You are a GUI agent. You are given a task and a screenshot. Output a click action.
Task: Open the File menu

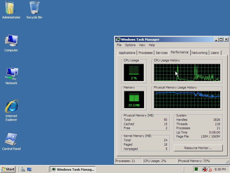pos(119,45)
